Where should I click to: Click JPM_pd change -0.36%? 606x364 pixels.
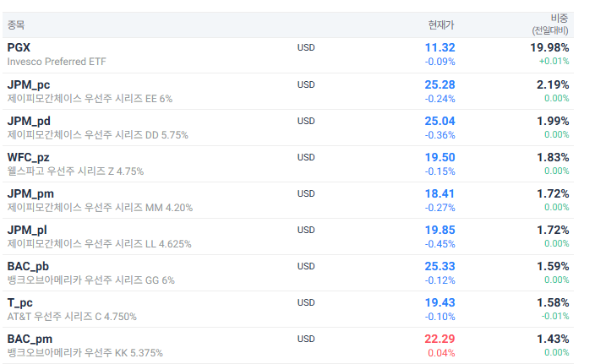pos(439,135)
